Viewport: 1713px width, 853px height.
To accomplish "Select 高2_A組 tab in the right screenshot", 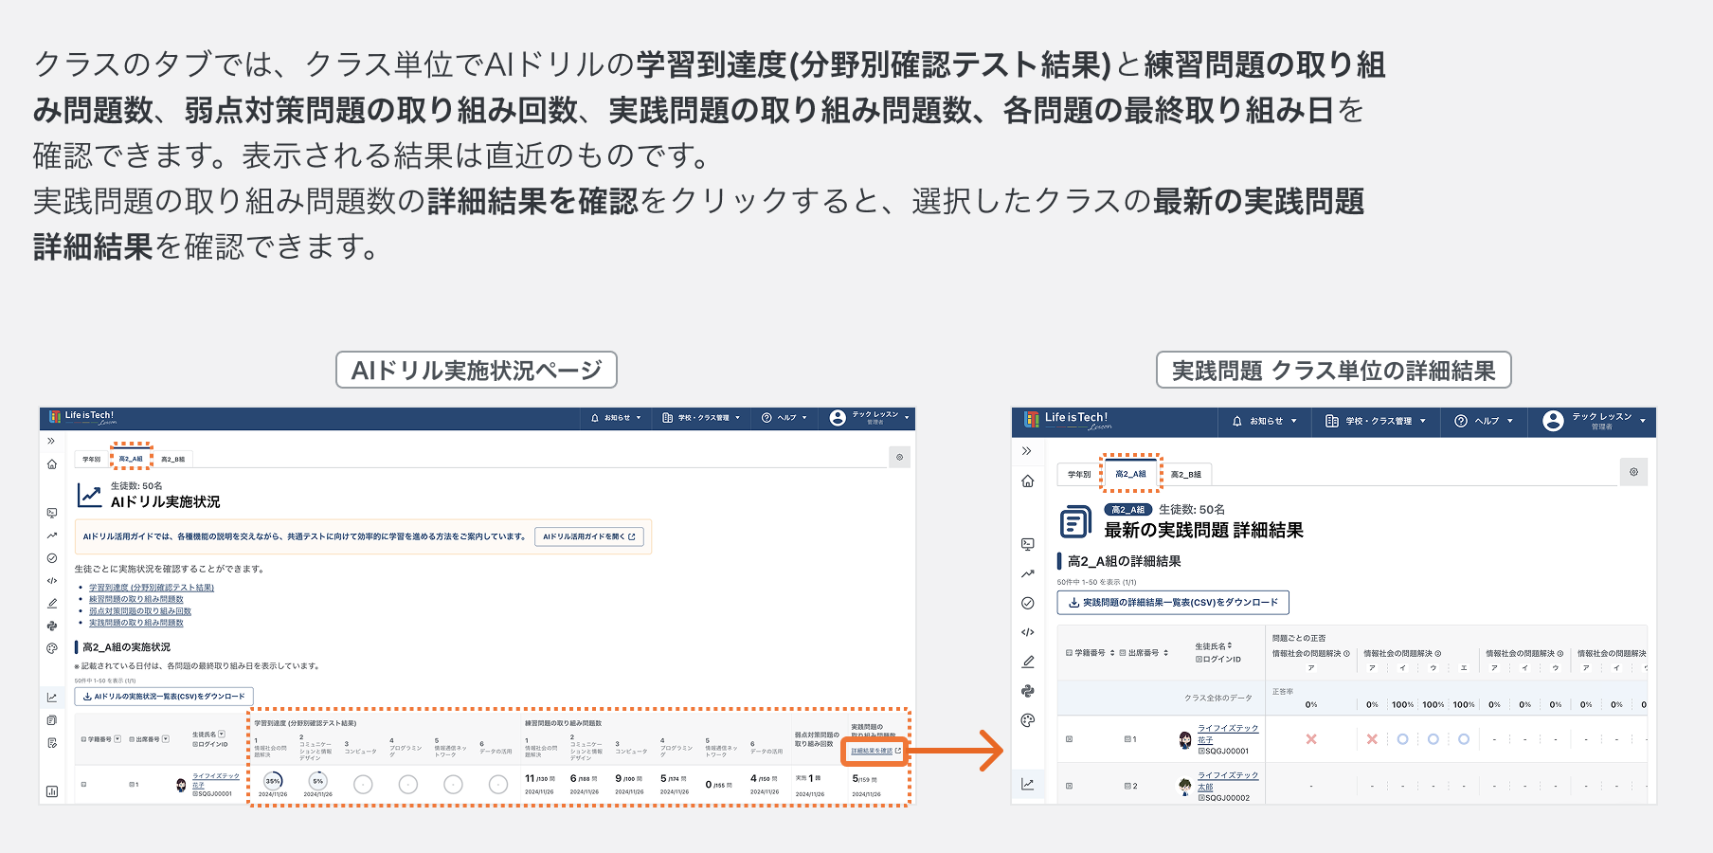I will tap(1130, 474).
